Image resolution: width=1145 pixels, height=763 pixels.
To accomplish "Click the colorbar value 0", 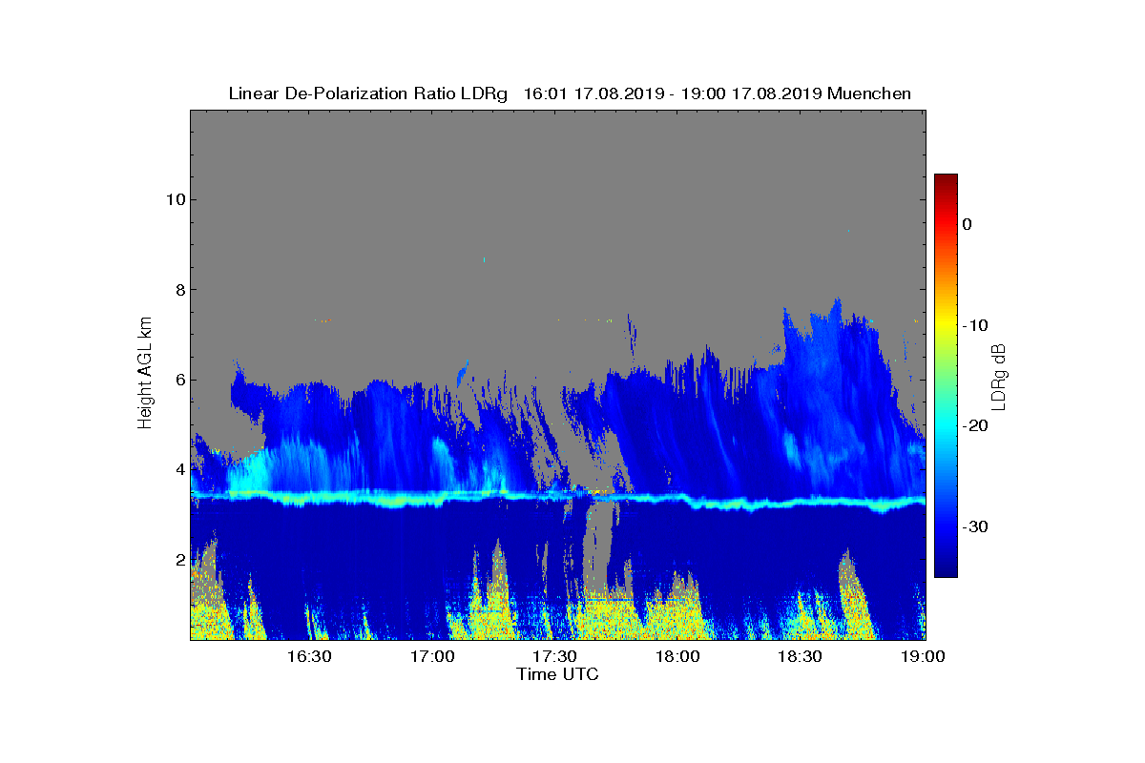I will 967,224.
